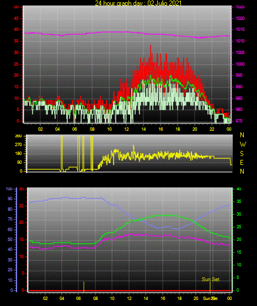Click pressure value 1005 on magenta axis

click(240, 52)
